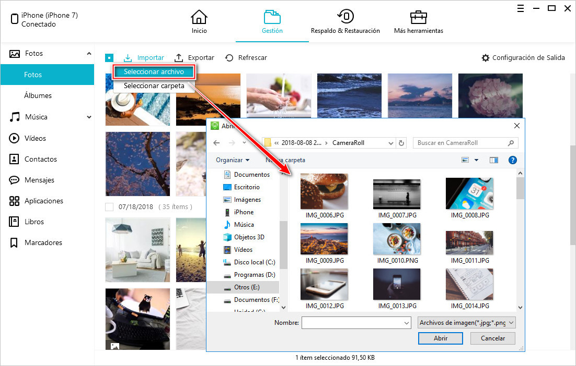This screenshot has width=576, height=366.
Task: Click the Exportar button
Action: click(194, 58)
